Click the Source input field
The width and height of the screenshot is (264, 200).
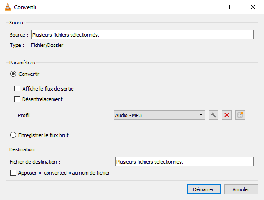tap(143, 34)
